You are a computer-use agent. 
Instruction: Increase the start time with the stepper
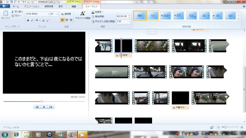[x=129, y=16]
